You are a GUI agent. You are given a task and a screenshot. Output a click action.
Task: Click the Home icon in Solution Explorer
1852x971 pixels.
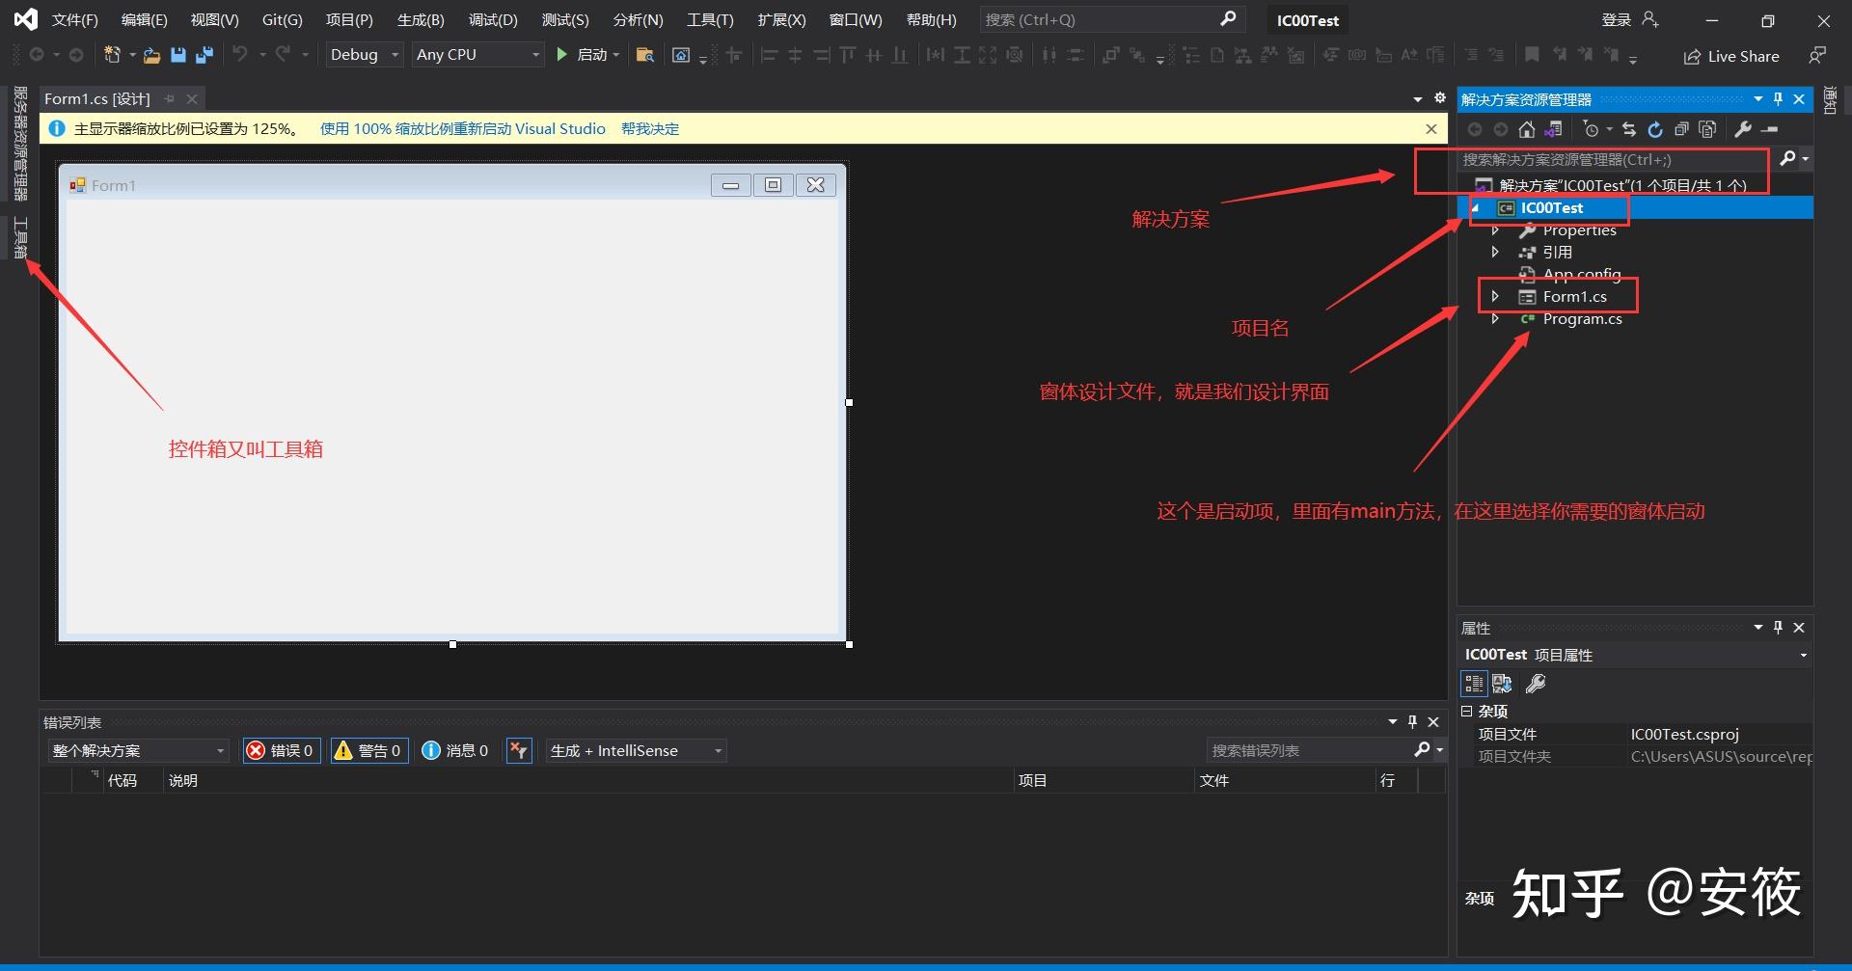coord(1526,129)
